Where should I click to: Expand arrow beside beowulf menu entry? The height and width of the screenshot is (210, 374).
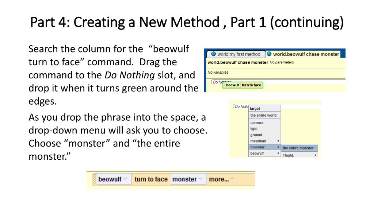tap(278, 153)
